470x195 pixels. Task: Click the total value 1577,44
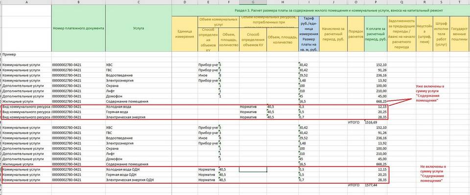pos(376,185)
